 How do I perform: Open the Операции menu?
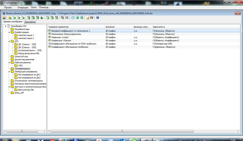[23, 7]
